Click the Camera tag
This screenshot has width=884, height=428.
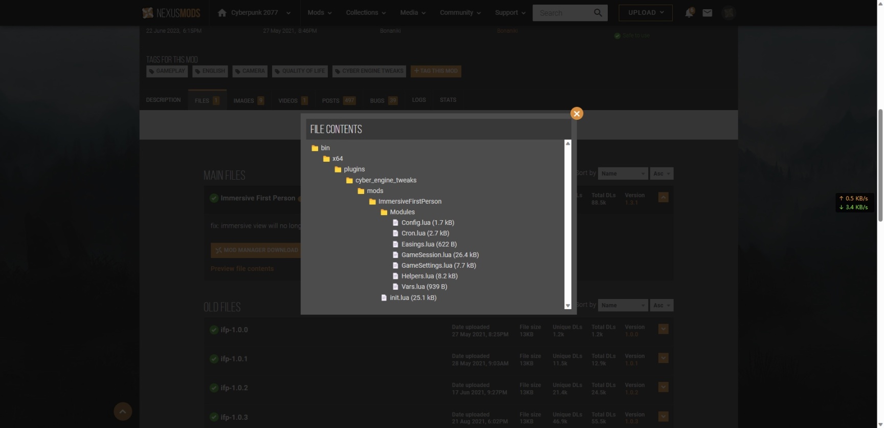click(x=250, y=71)
